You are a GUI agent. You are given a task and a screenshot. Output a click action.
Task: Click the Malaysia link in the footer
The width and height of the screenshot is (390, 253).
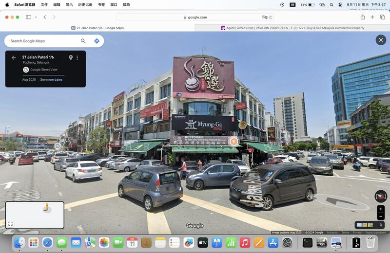coord(332,233)
